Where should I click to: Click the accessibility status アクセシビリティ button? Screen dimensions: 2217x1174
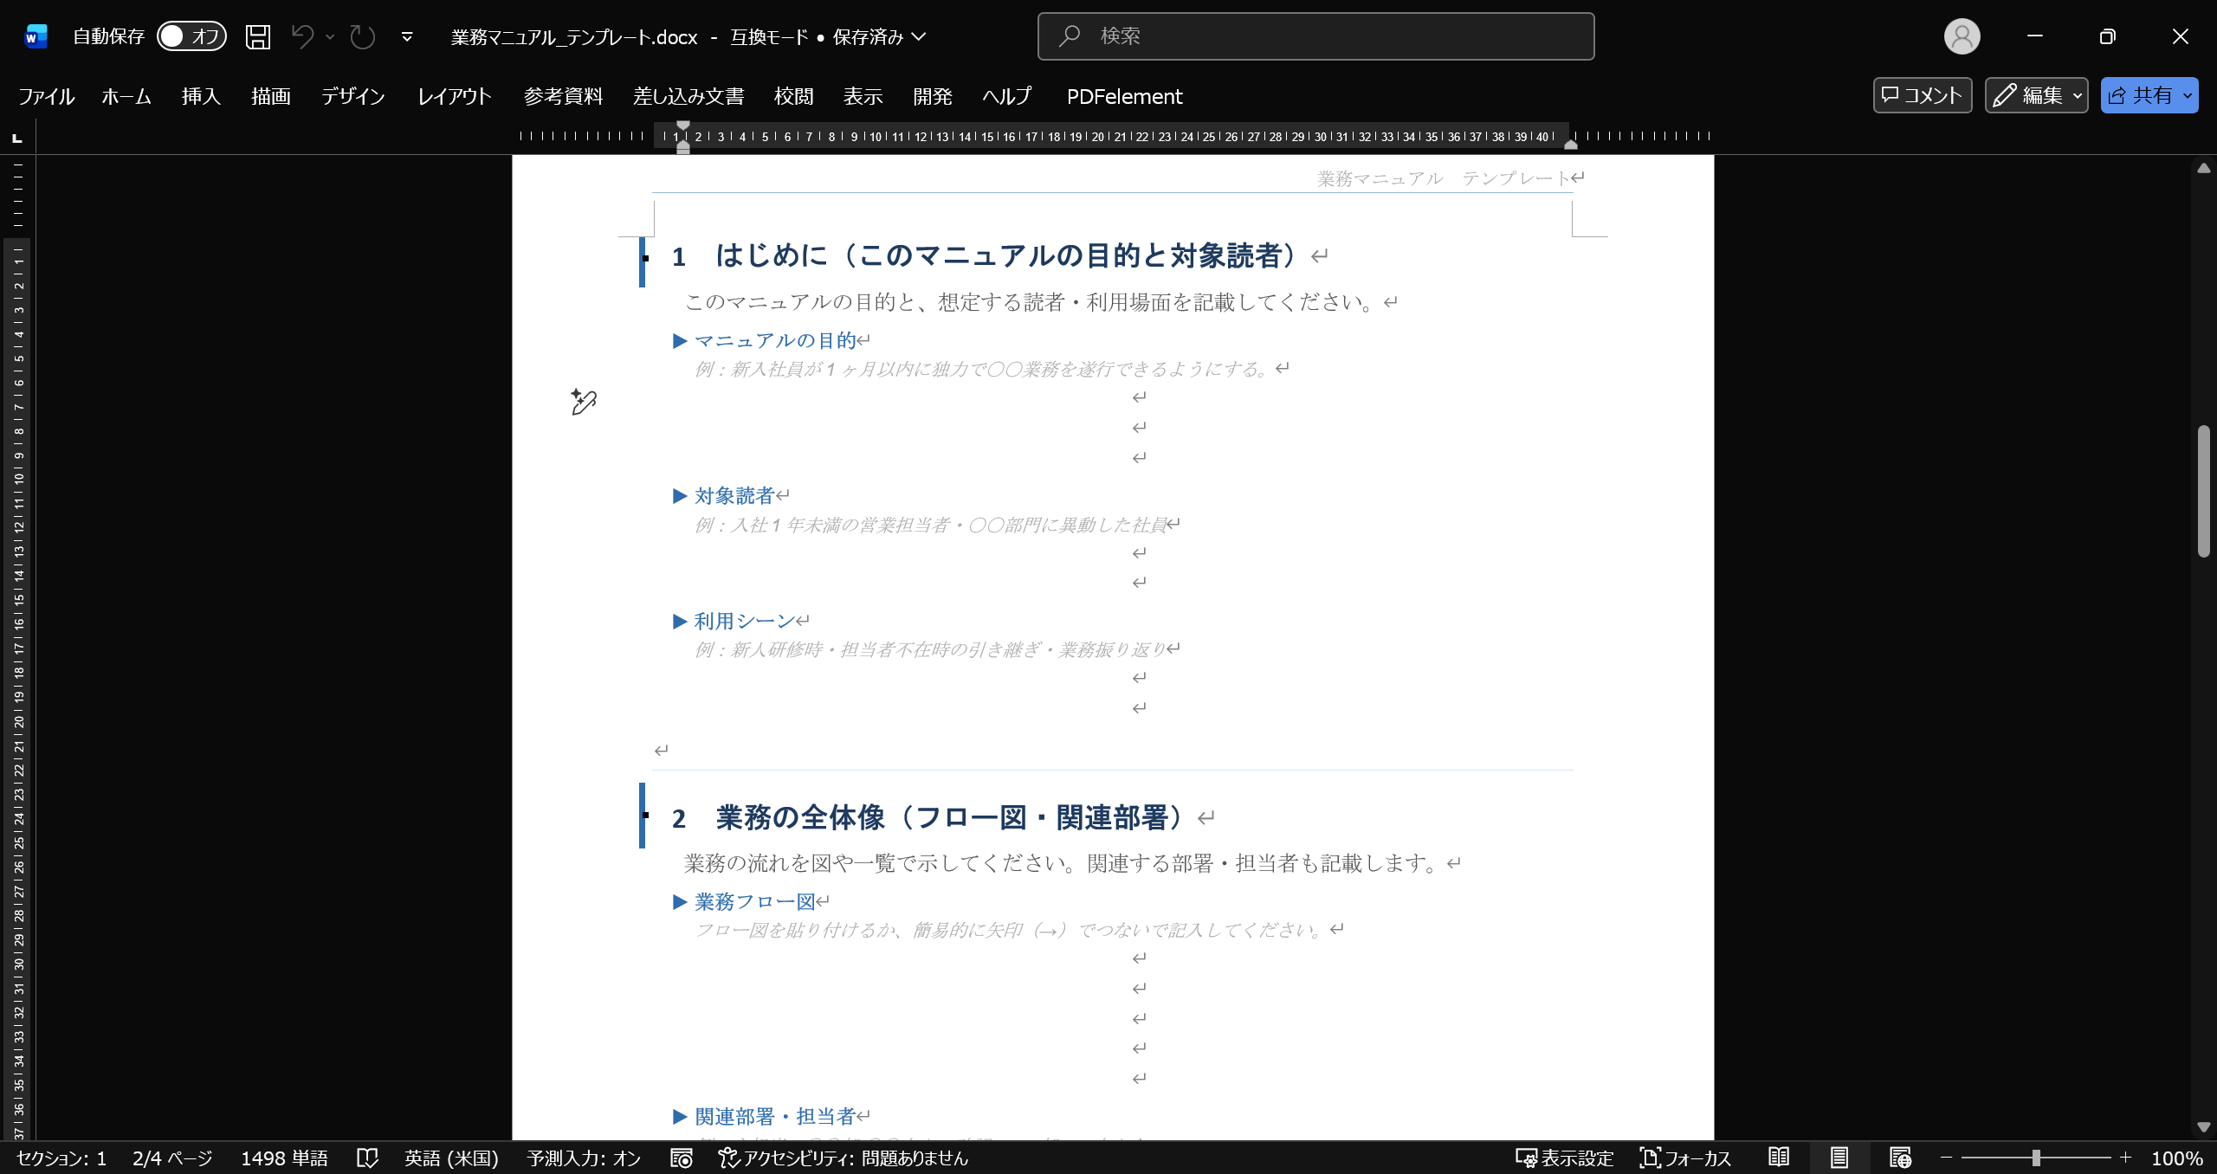pyautogui.click(x=843, y=1158)
